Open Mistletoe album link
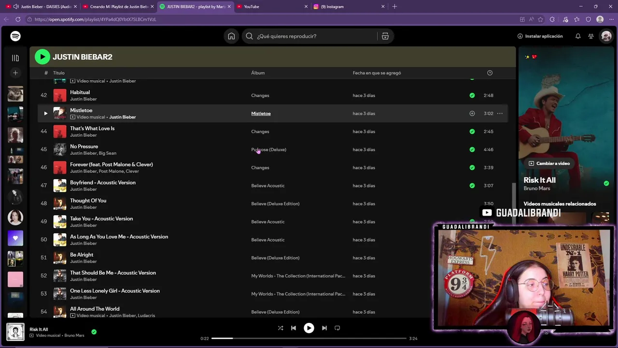Screen dimensions: 618x348 pos(261,114)
